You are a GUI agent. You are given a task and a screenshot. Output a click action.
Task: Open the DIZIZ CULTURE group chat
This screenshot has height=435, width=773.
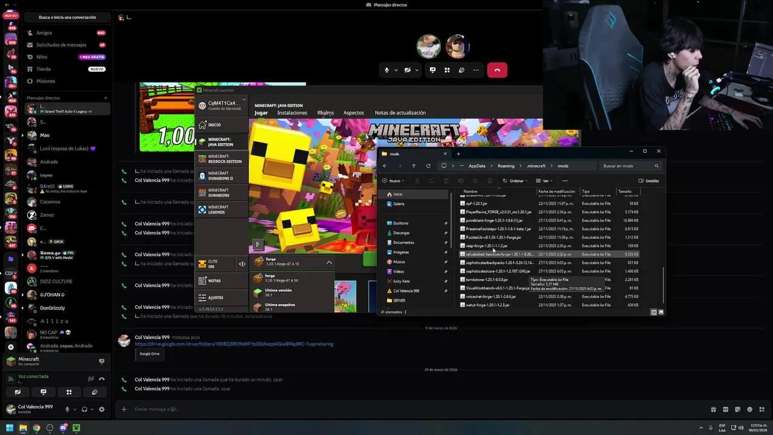67,282
